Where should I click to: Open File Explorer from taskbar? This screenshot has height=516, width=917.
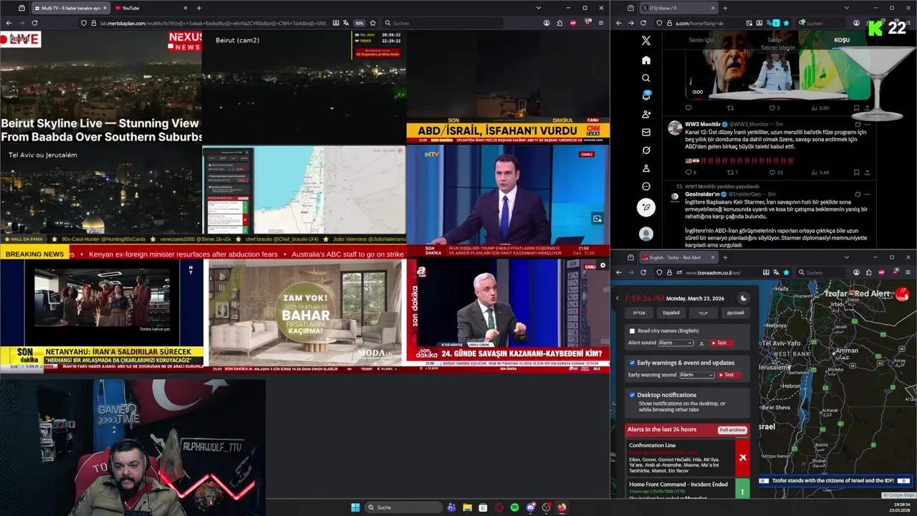(x=467, y=507)
